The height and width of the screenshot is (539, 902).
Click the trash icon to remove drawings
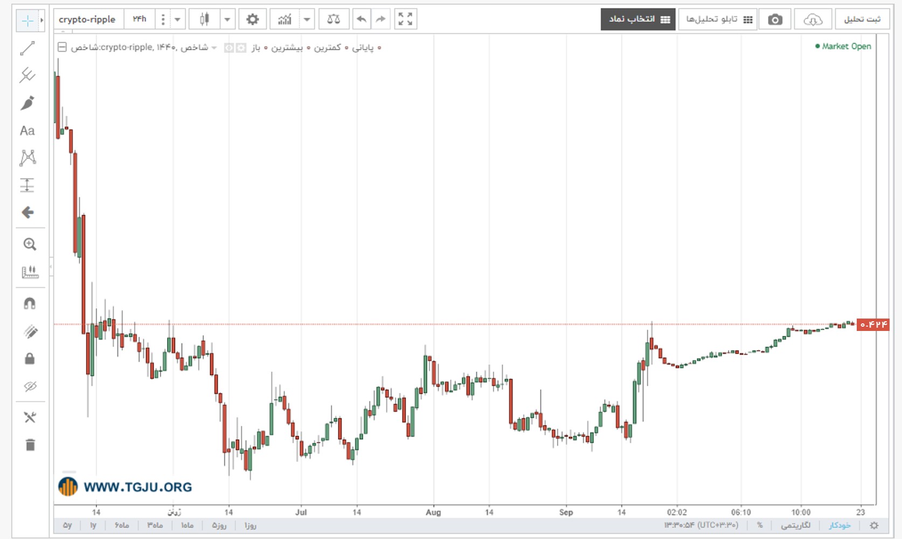point(30,445)
